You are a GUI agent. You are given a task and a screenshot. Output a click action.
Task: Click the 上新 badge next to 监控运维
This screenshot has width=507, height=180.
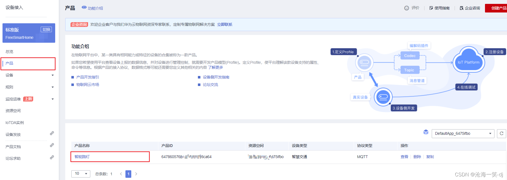pos(28,99)
